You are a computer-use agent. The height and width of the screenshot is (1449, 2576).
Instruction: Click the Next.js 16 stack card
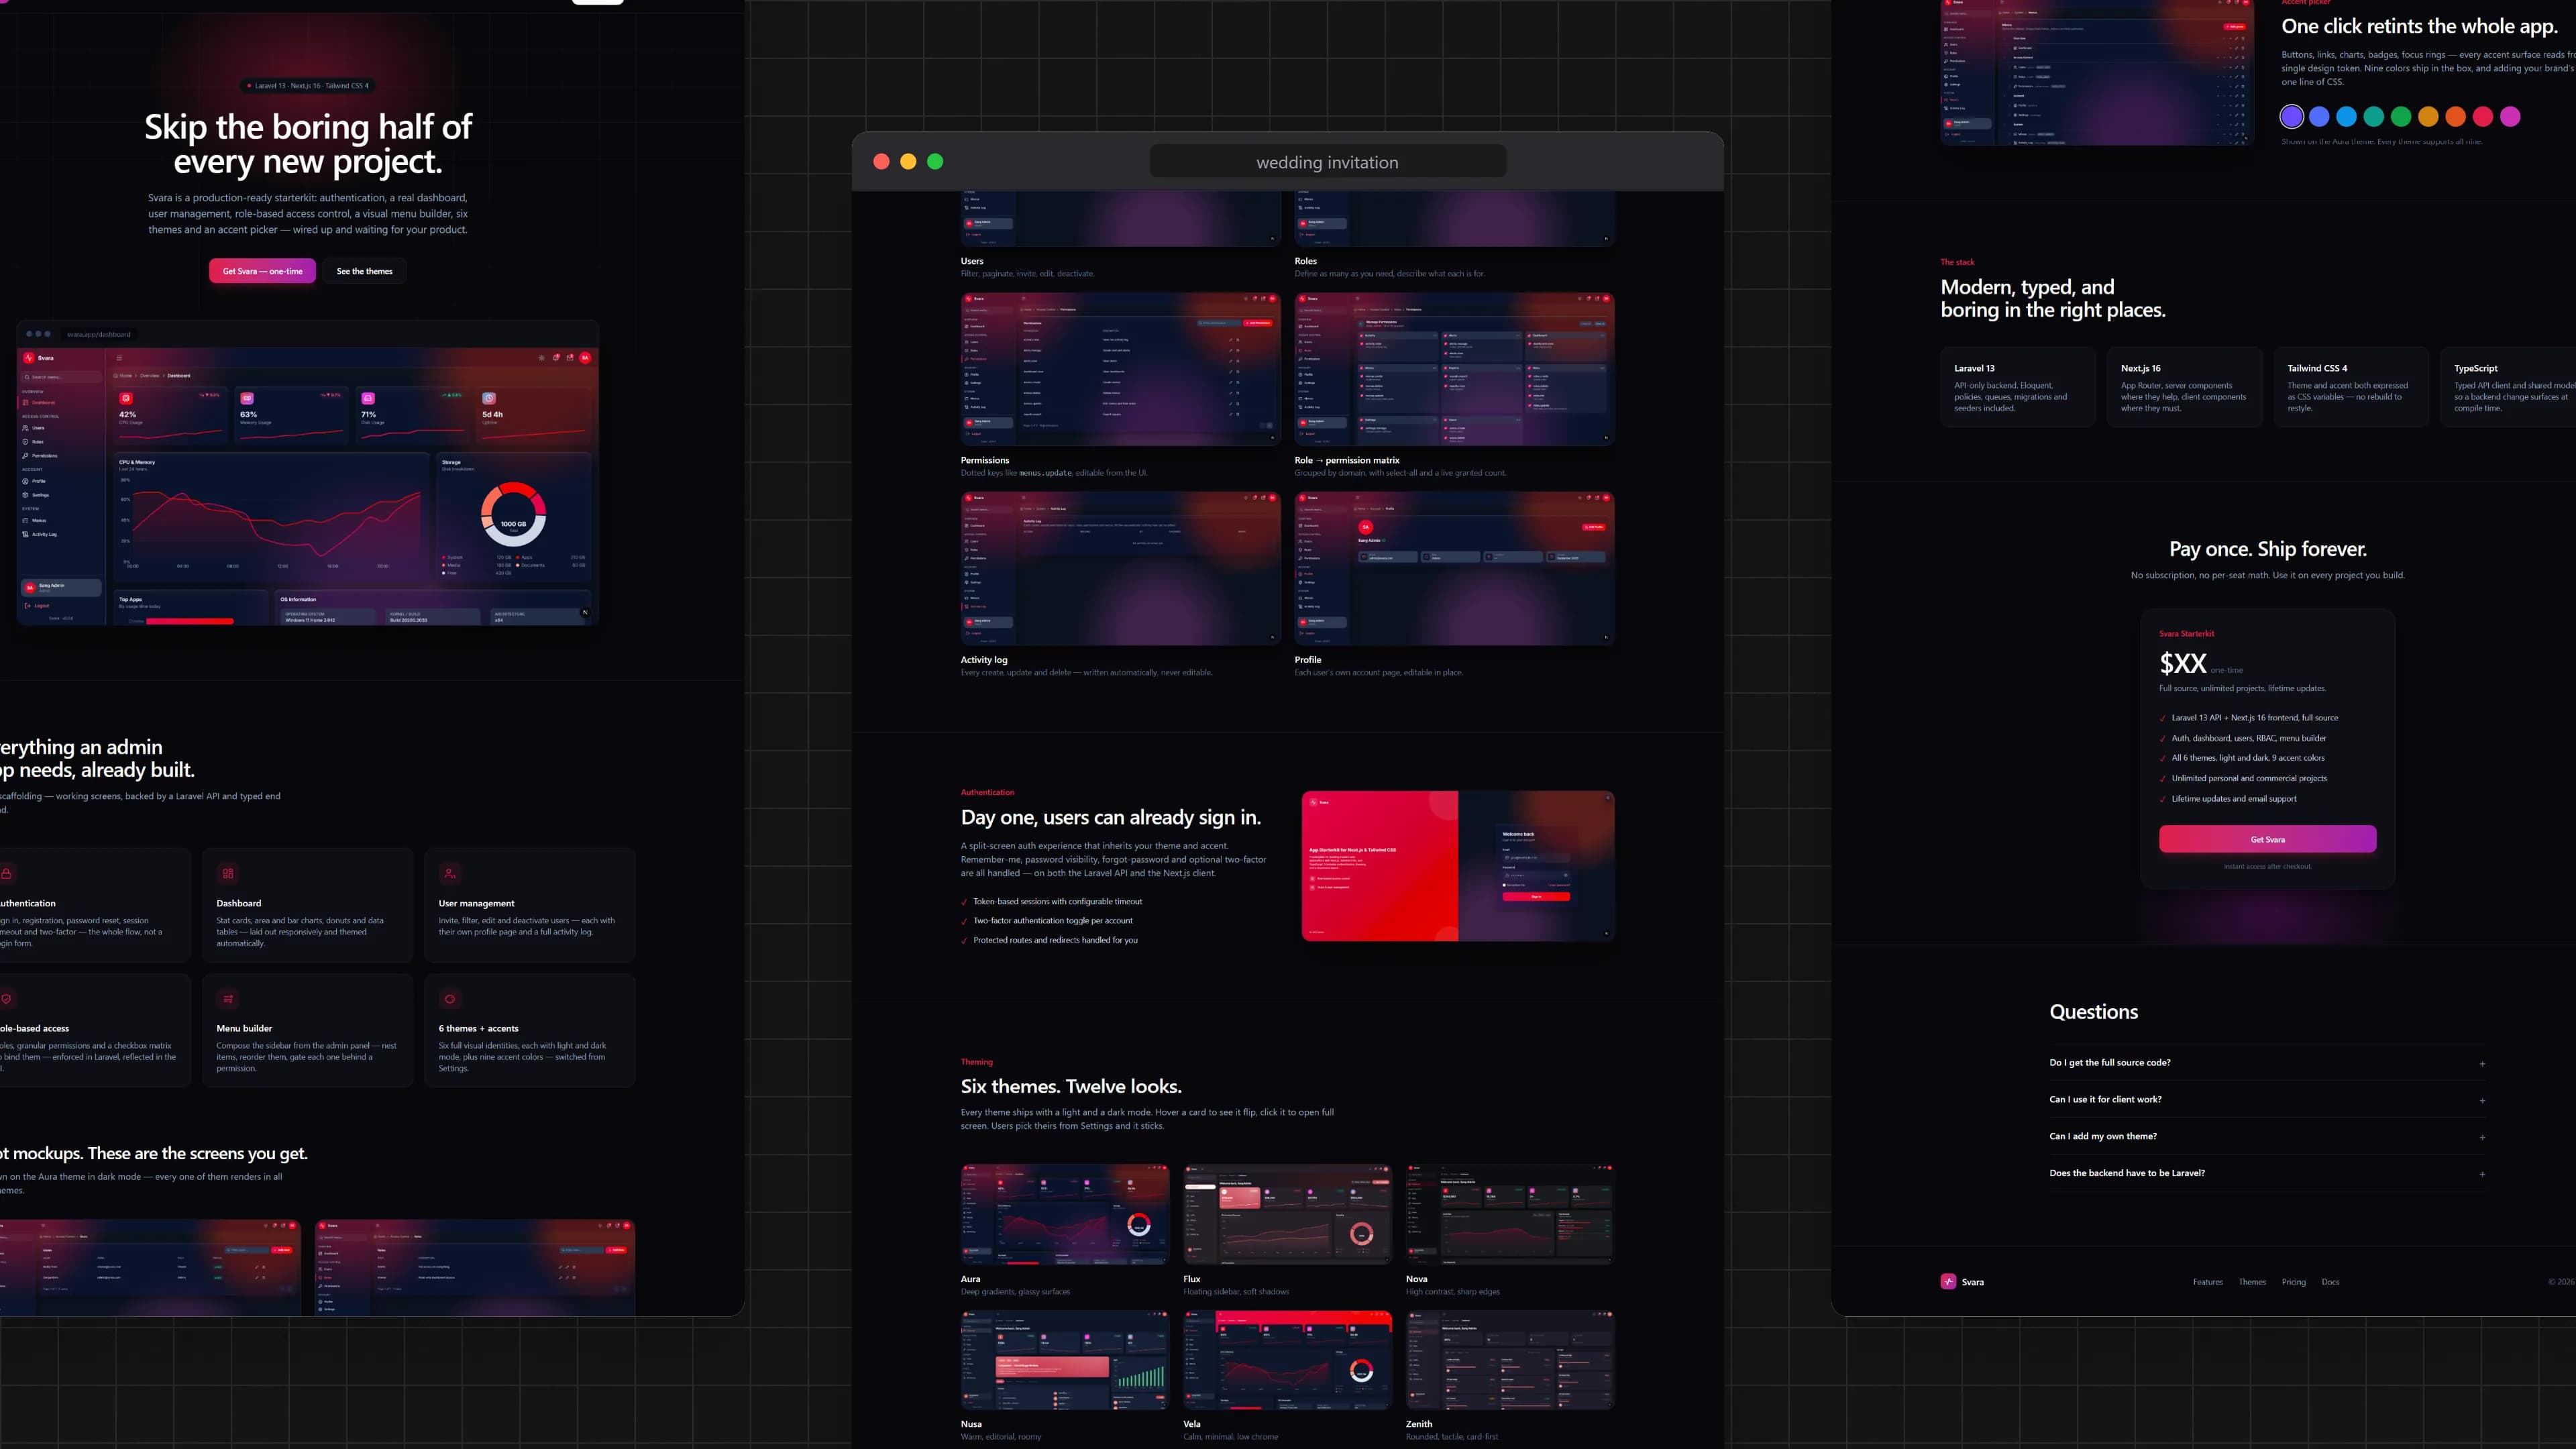click(2184, 388)
